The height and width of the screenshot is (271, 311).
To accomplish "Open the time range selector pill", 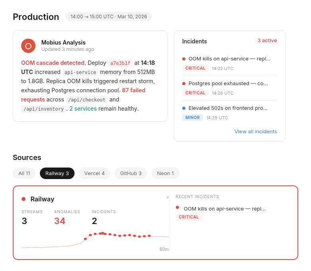I will (108, 17).
